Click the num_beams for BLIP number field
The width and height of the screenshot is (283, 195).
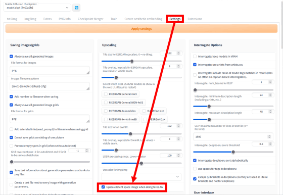click(x=262, y=82)
